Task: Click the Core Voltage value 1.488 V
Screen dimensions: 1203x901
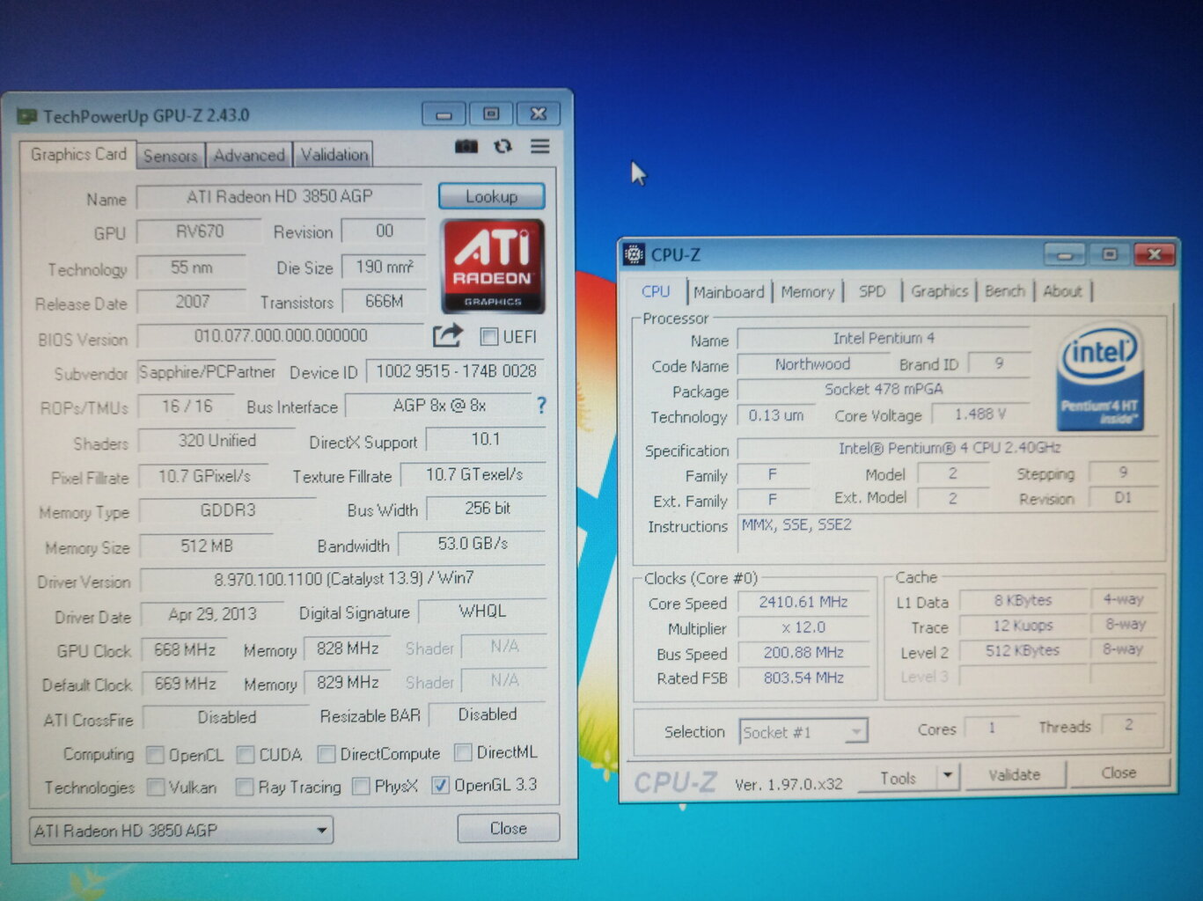Action: 980,414
